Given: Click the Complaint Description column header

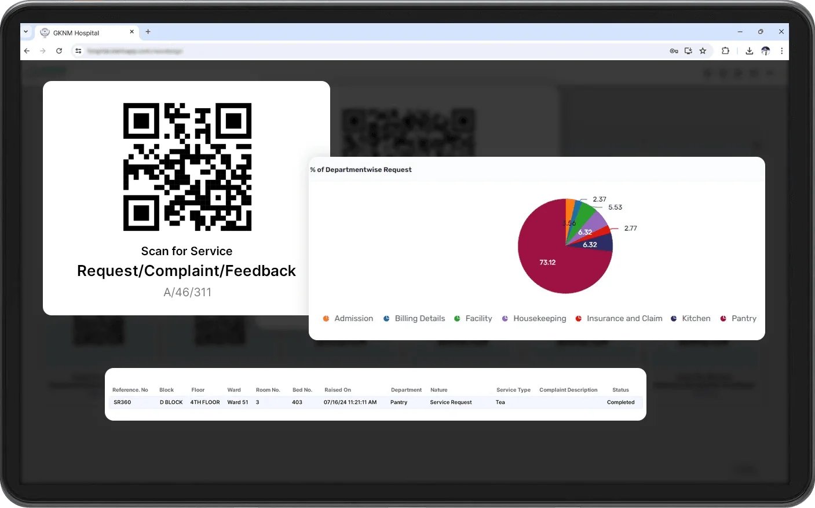Looking at the screenshot, I should click(568, 390).
